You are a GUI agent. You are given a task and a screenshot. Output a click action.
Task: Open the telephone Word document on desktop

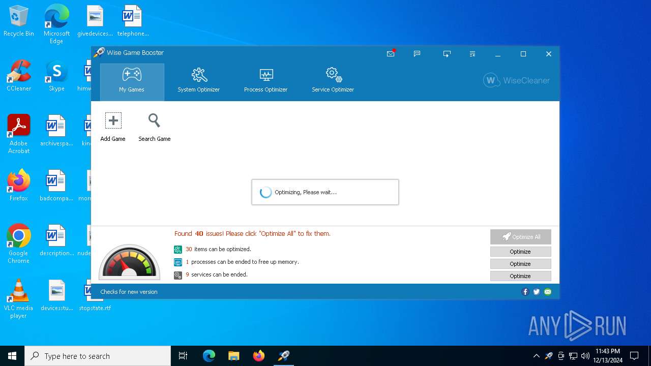133,21
